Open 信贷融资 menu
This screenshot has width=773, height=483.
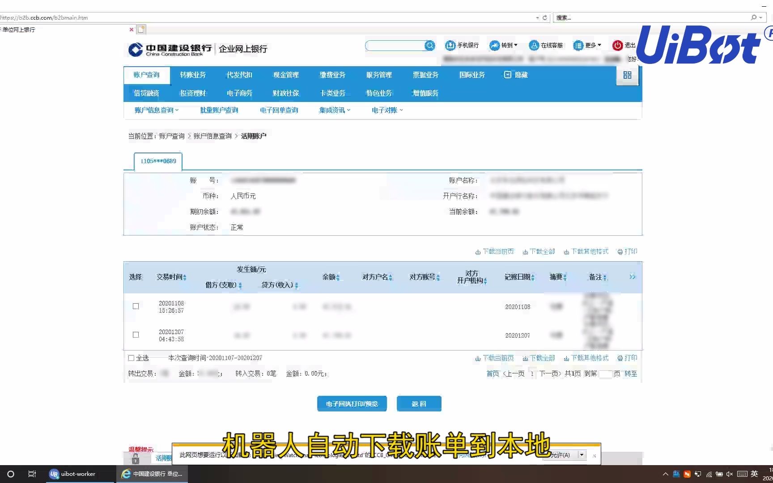coord(147,93)
